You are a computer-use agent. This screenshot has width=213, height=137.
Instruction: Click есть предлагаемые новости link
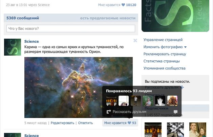[x=108, y=18]
